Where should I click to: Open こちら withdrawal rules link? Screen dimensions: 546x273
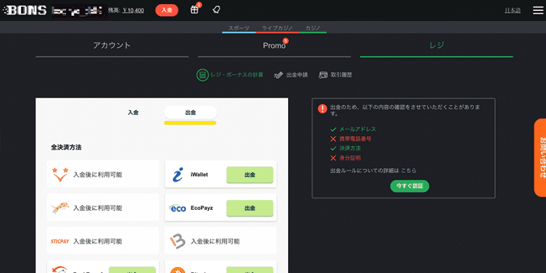click(408, 171)
